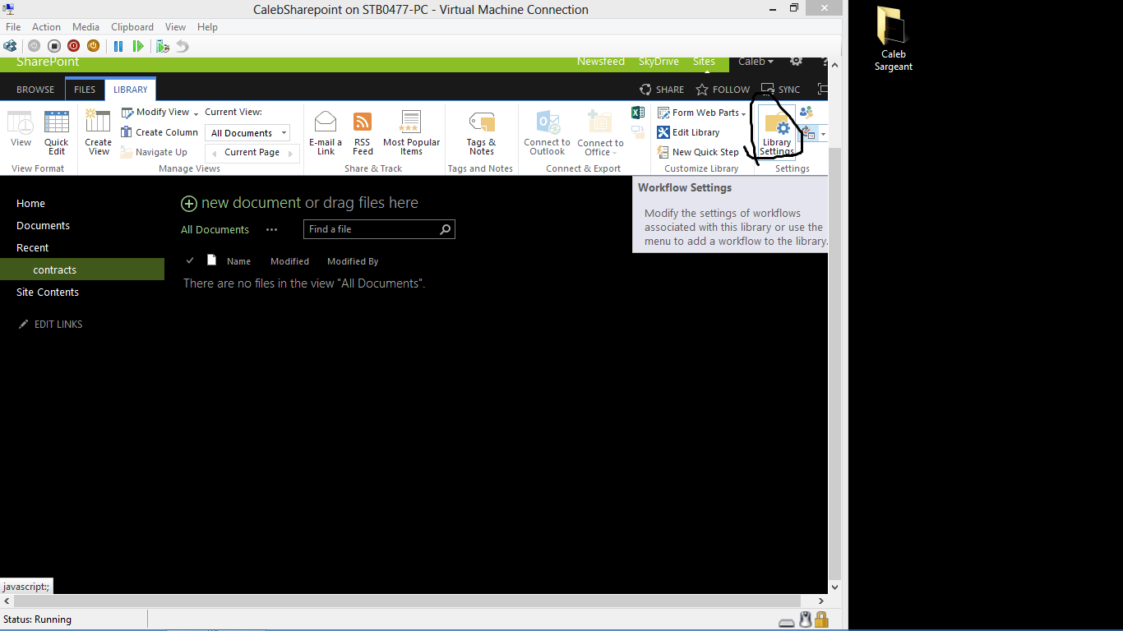Open the SkyDrive link
The image size is (1123, 631).
tap(659, 62)
